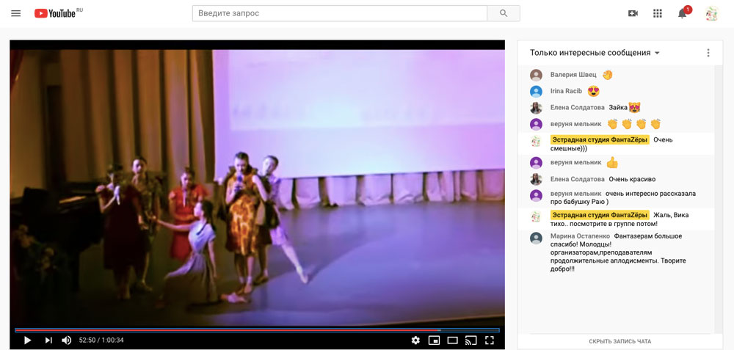This screenshot has height=350, width=734.
Task: Click heart-eyes emoji in Irina Racib's message
Action: pos(593,91)
